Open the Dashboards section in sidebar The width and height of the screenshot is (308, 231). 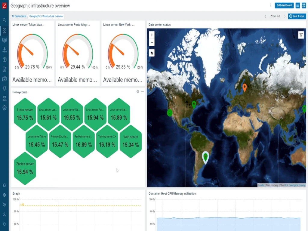4,30
